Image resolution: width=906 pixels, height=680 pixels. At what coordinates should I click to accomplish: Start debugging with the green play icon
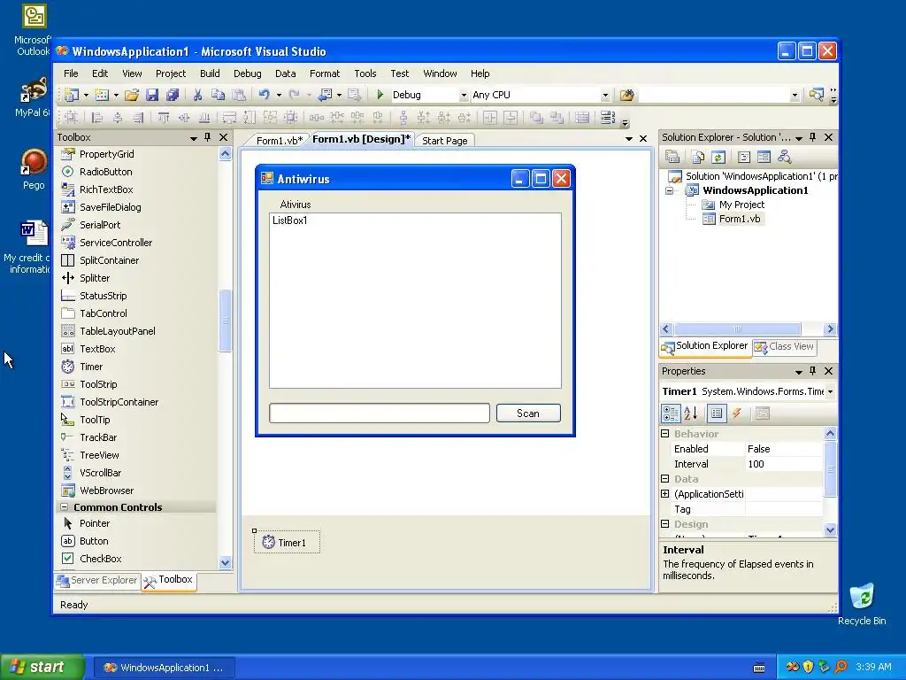pos(380,94)
